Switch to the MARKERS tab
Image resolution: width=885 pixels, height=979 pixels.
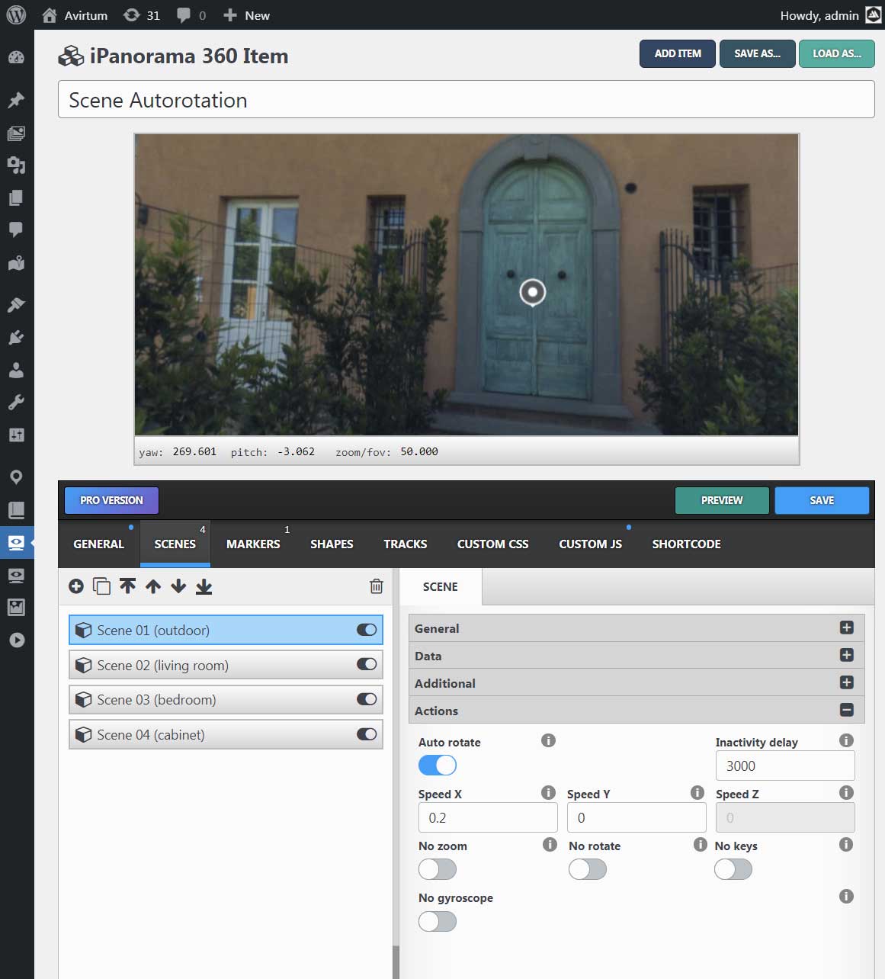pyautogui.click(x=253, y=544)
